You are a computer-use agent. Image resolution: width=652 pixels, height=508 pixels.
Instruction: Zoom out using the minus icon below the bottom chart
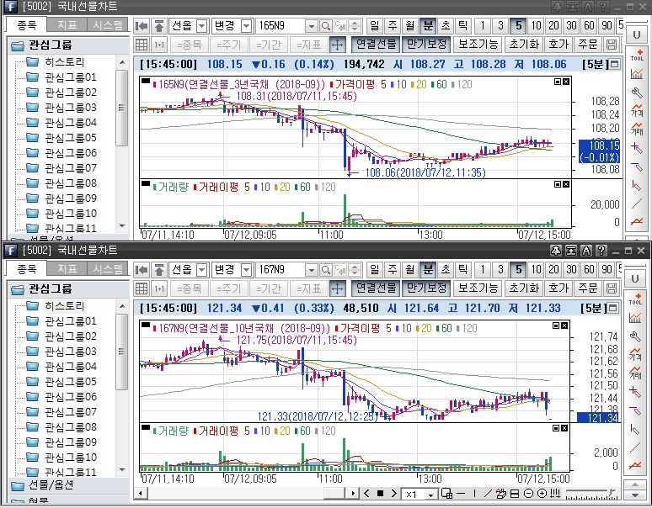point(528,494)
